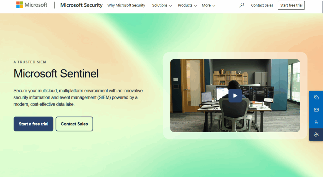
Task: Open the search magnifier icon
Action: (241, 5)
